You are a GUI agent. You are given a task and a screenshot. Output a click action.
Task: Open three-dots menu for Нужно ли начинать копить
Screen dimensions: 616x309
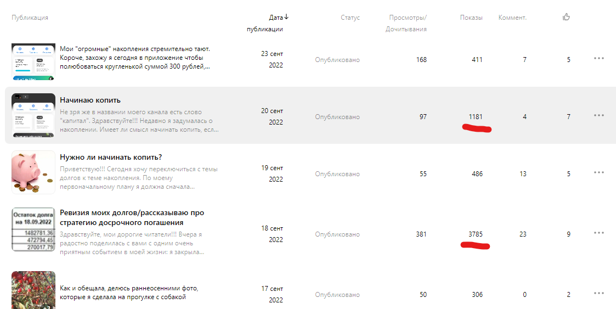tap(598, 172)
